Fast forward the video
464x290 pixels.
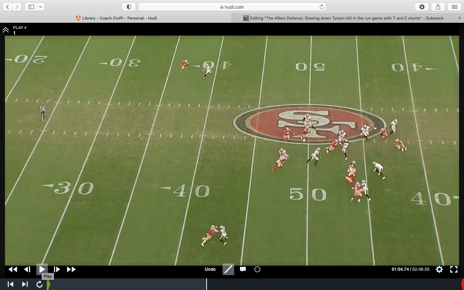tap(71, 269)
